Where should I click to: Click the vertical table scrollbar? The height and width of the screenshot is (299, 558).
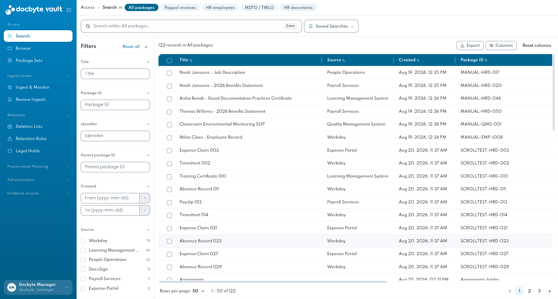coord(554,93)
